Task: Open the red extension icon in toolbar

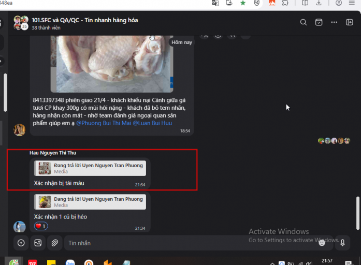Action: coord(272,3)
